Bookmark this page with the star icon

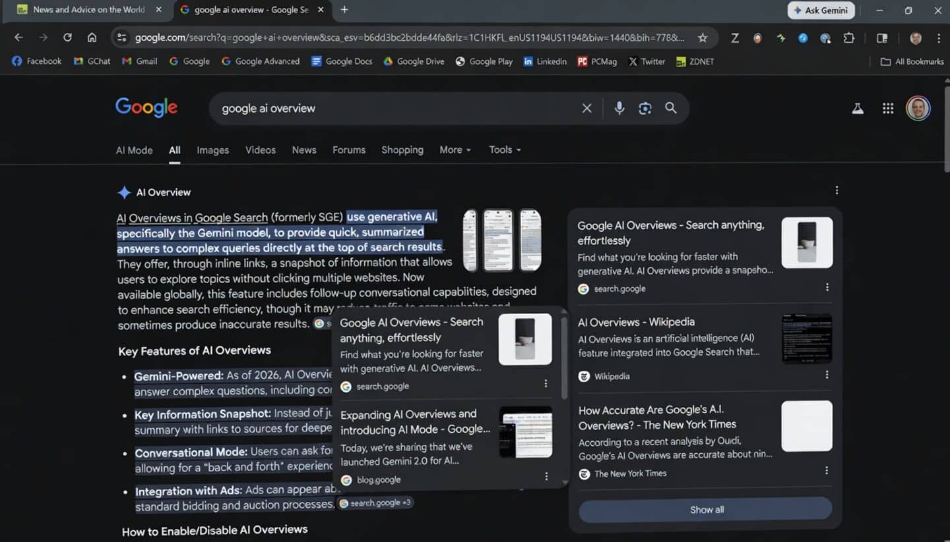[703, 38]
